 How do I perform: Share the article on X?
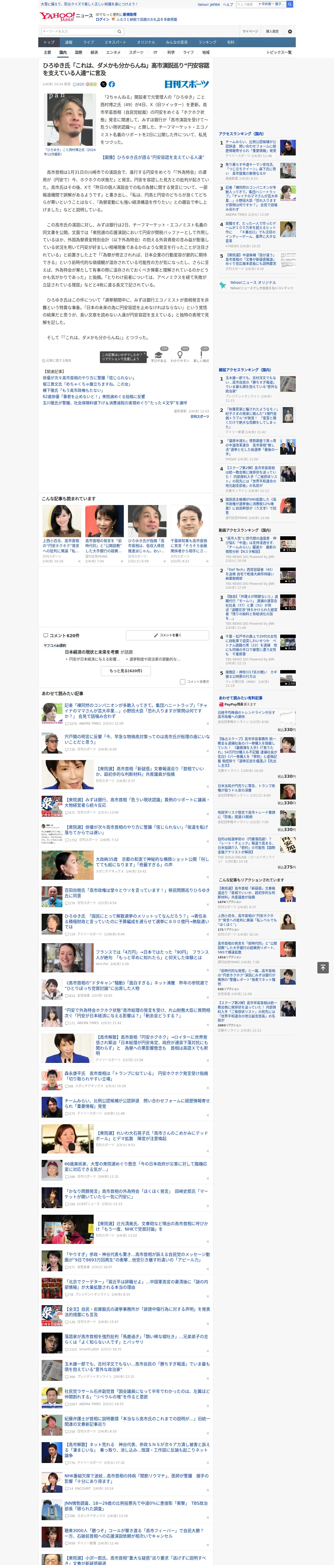pos(103,85)
